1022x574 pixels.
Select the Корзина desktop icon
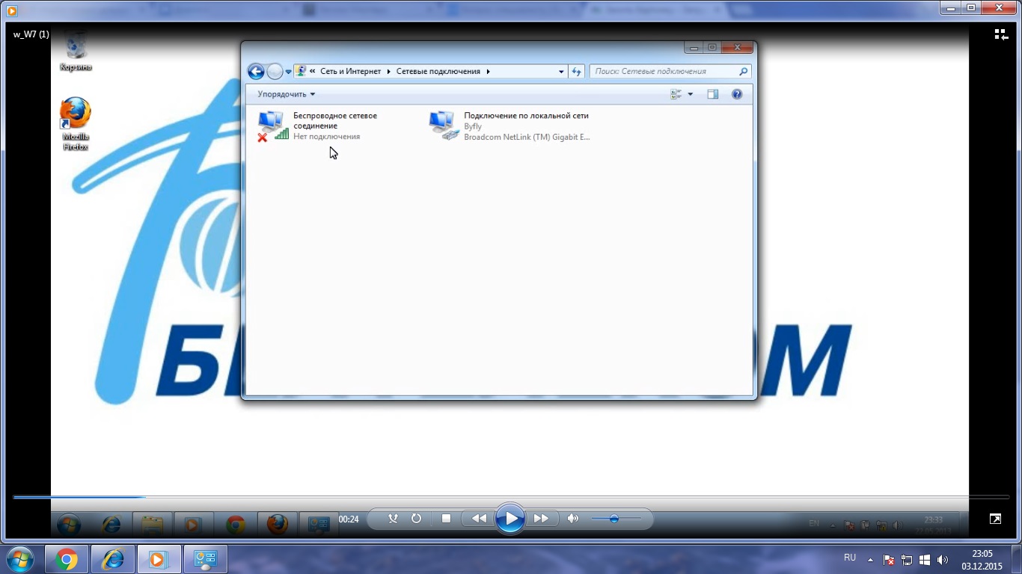(76, 51)
